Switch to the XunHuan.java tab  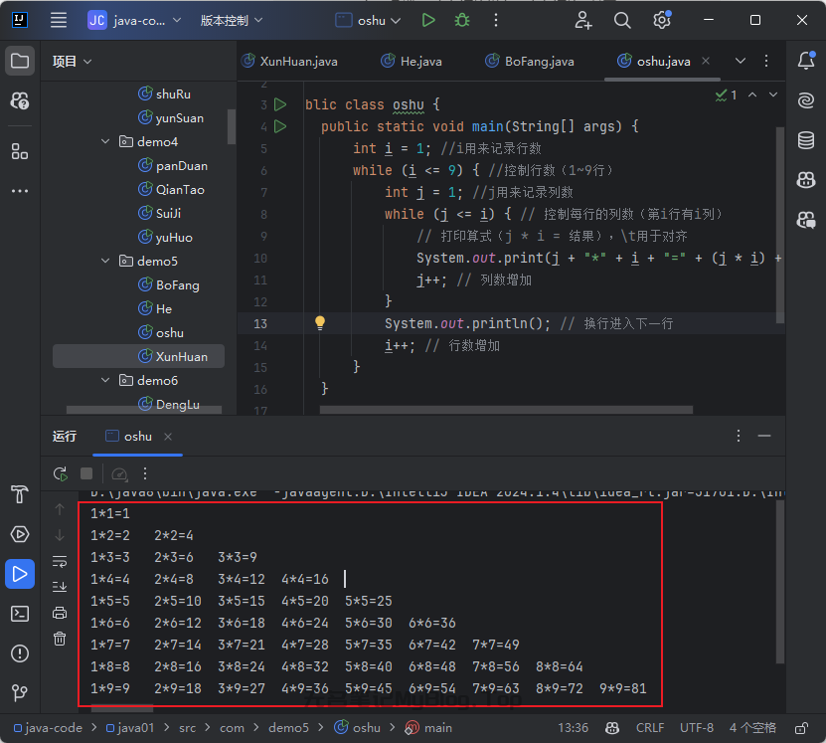click(x=289, y=62)
